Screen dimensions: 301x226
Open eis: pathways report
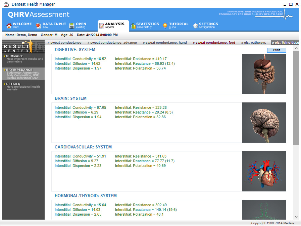coord(254,43)
